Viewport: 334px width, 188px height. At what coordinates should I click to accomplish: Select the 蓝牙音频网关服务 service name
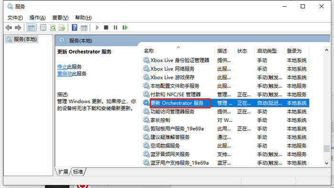coord(170,154)
